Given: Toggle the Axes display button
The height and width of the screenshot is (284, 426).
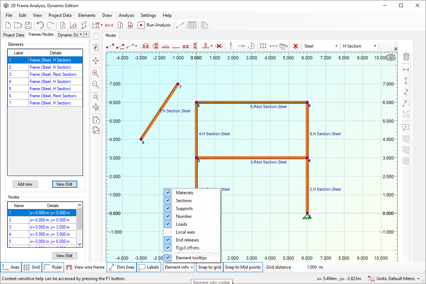Looking at the screenshot, I should point(11,267).
